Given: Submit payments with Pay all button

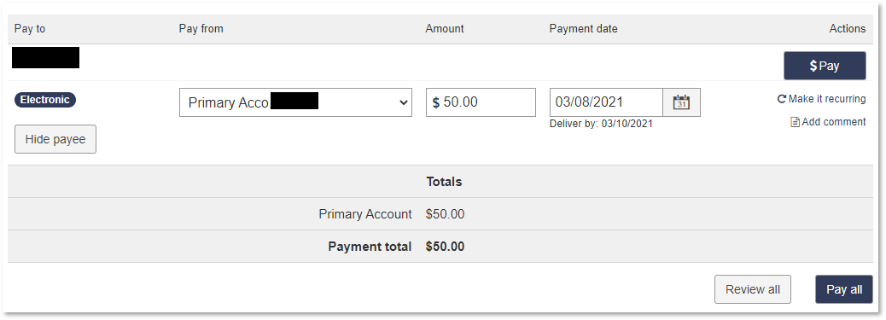Looking at the screenshot, I should pyautogui.click(x=844, y=289).
